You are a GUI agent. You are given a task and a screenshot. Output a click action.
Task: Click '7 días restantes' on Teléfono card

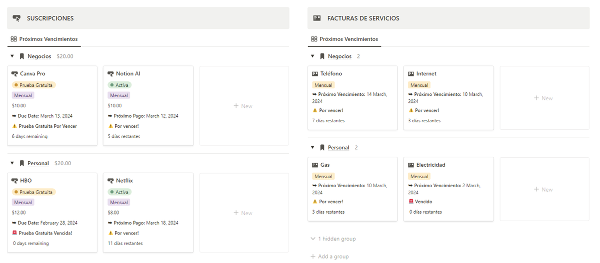coord(328,121)
